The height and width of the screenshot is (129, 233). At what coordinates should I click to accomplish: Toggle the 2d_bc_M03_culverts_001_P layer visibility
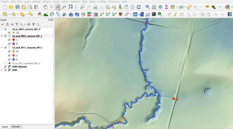coord(6,29)
